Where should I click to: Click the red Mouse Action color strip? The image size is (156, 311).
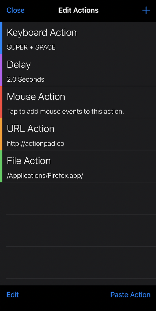pyautogui.click(x=1, y=102)
